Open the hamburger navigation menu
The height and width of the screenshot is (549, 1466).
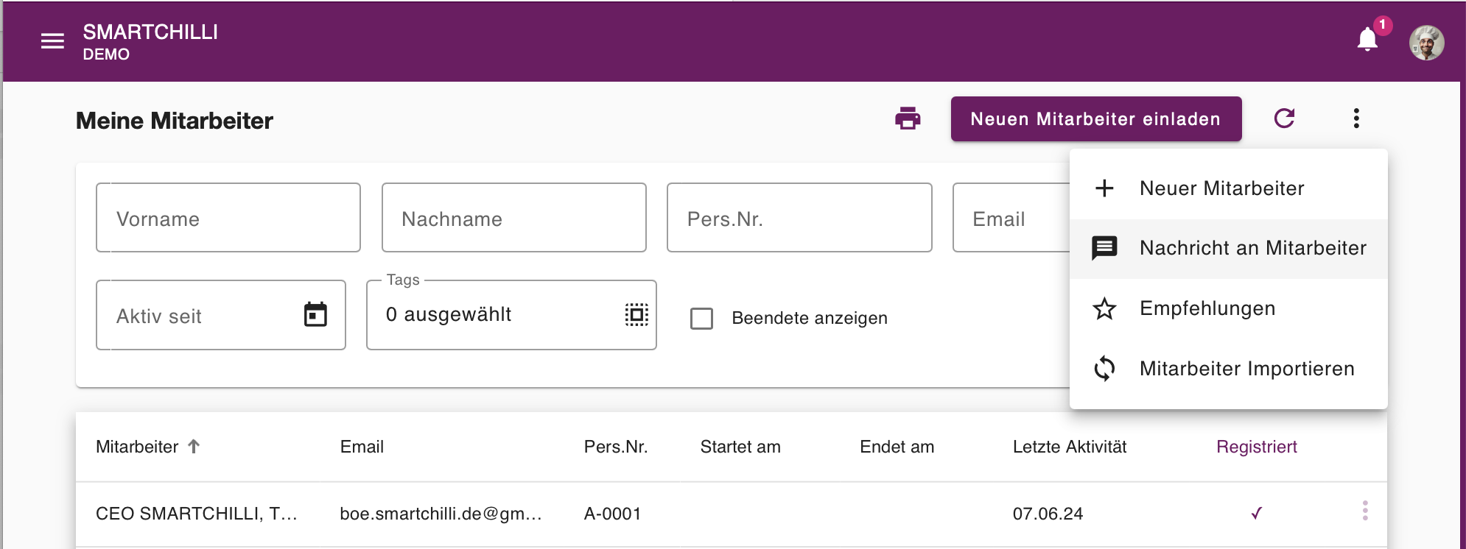click(52, 41)
